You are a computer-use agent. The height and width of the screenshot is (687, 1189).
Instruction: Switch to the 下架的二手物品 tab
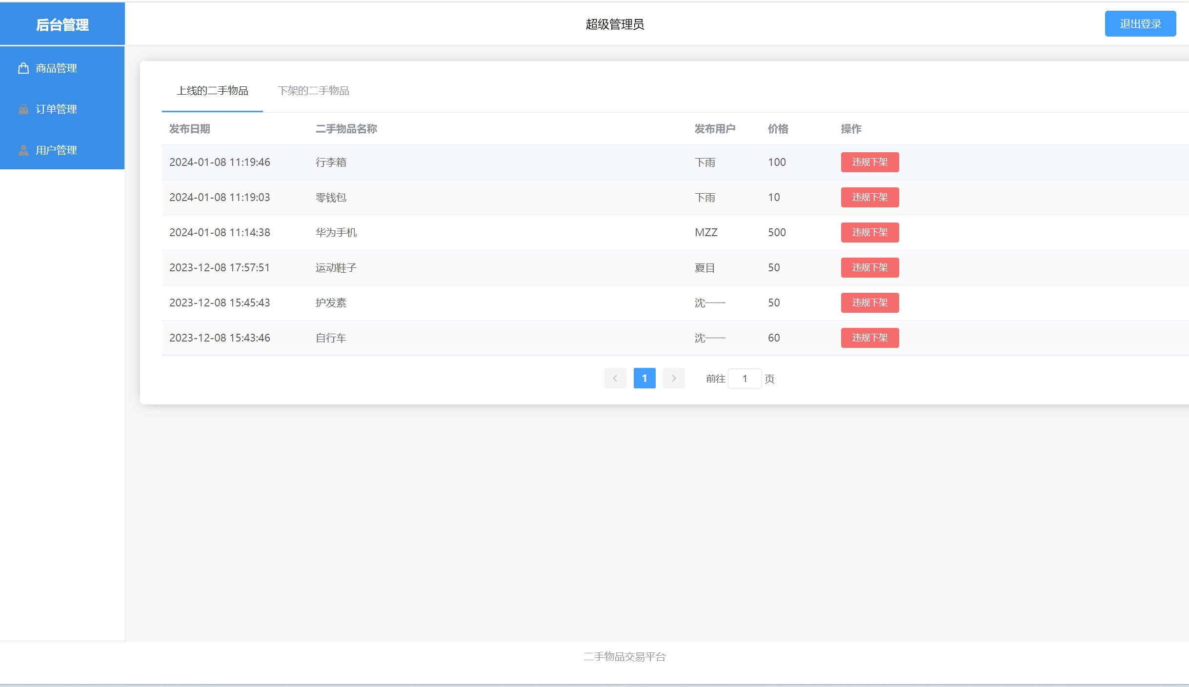point(313,91)
